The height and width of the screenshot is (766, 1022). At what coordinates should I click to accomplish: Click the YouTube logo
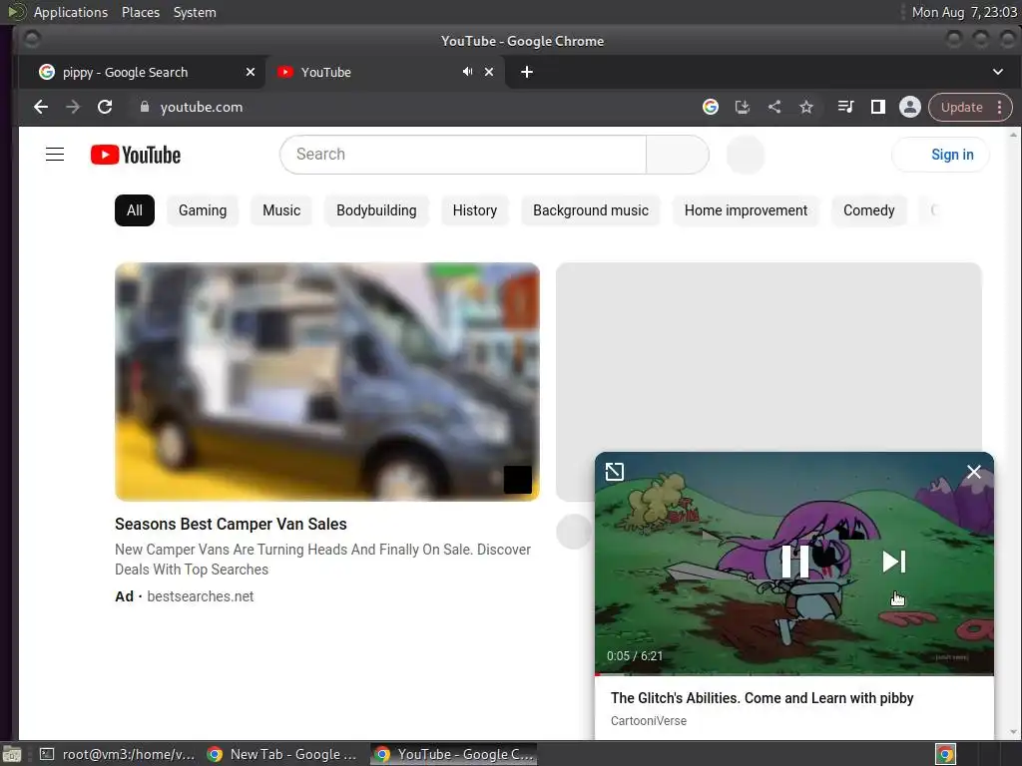point(136,155)
